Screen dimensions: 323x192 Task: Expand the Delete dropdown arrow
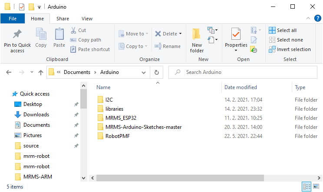click(180, 34)
